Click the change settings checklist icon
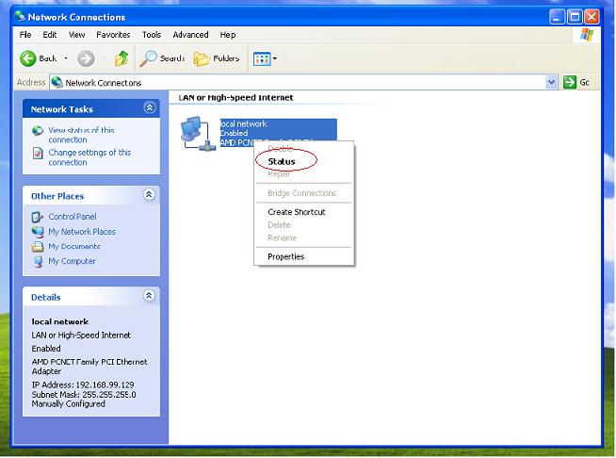616x458 pixels. pos(38,153)
